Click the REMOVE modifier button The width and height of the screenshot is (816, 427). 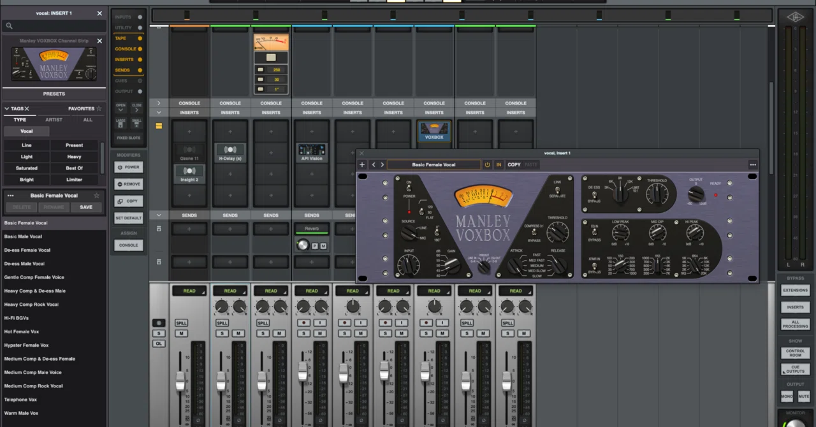click(x=128, y=184)
